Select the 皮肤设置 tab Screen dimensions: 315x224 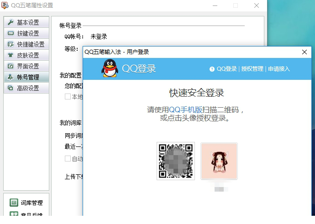tap(26, 55)
